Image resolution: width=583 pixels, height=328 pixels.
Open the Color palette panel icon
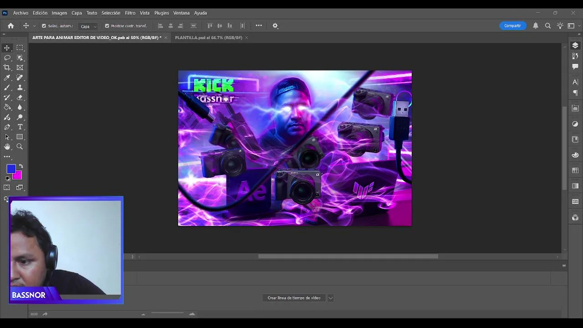click(x=575, y=155)
